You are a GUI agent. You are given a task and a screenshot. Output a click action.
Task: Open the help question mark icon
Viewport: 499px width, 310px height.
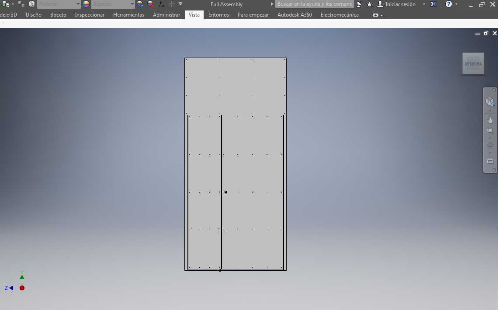coord(449,4)
